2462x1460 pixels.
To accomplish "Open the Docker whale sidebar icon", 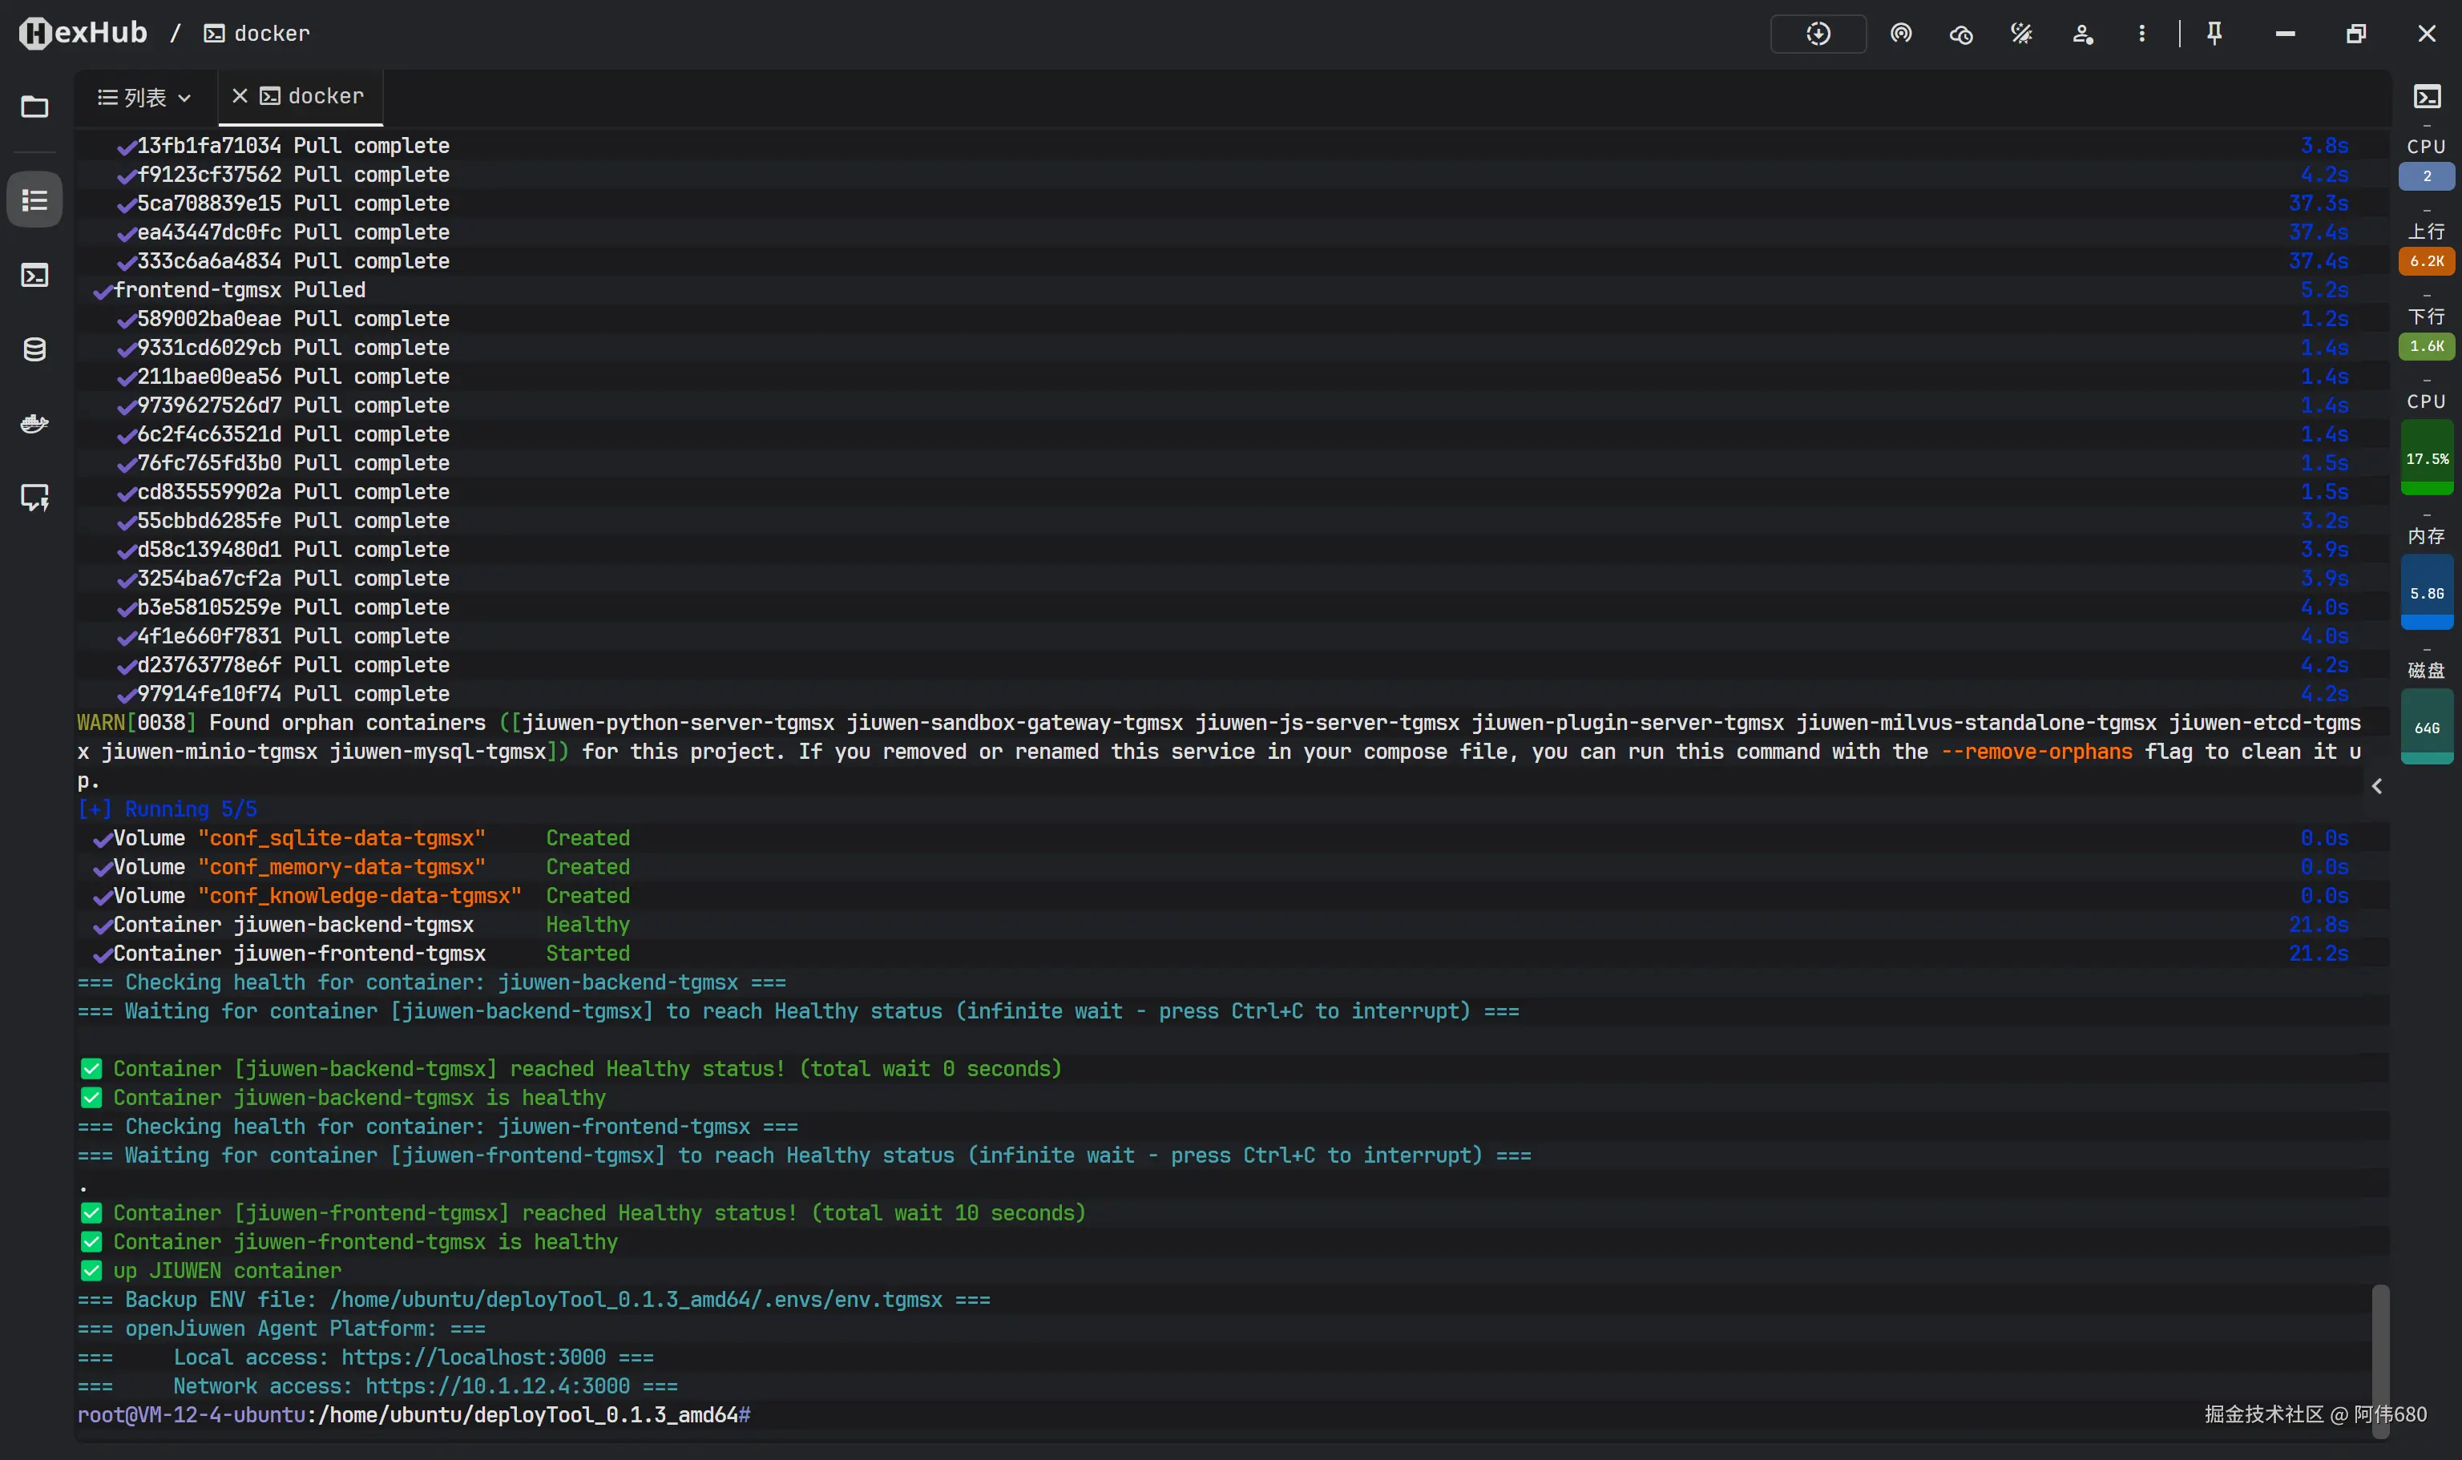I will point(34,423).
